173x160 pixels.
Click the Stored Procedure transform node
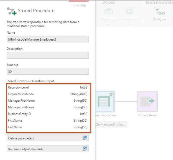point(105,102)
